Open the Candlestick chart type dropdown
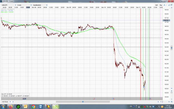Screen dimensions: 174x109 [x=40, y=5]
